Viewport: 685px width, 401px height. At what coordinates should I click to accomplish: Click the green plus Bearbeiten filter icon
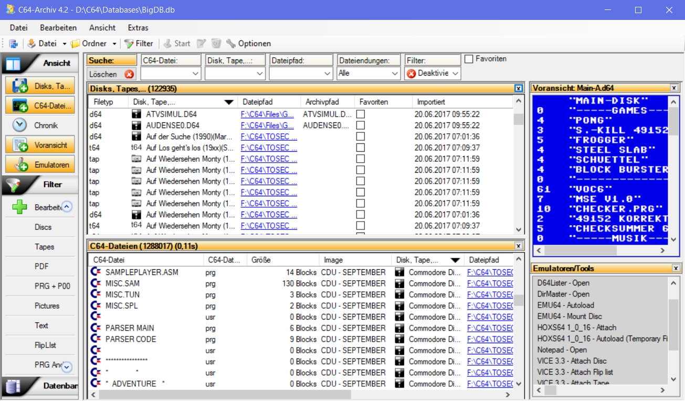click(20, 207)
